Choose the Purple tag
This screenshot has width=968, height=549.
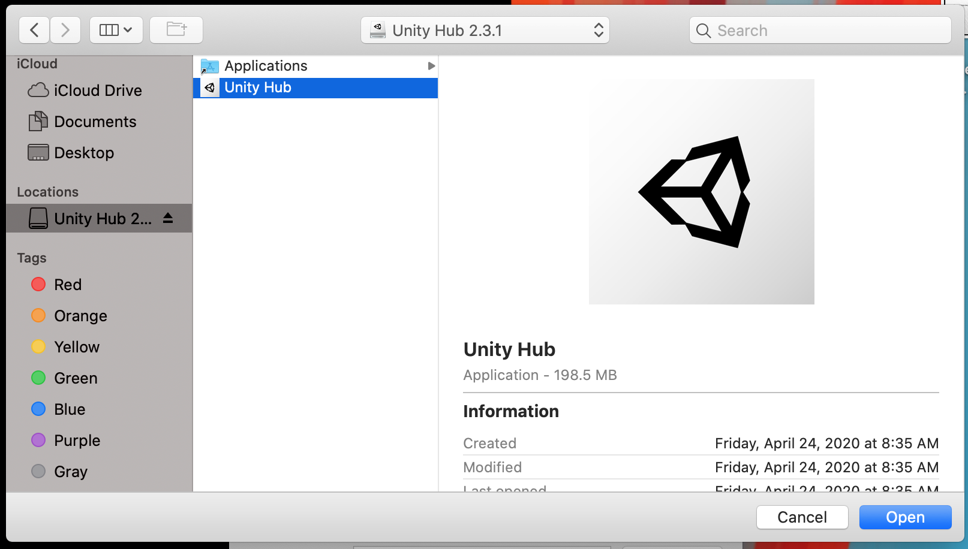66,441
